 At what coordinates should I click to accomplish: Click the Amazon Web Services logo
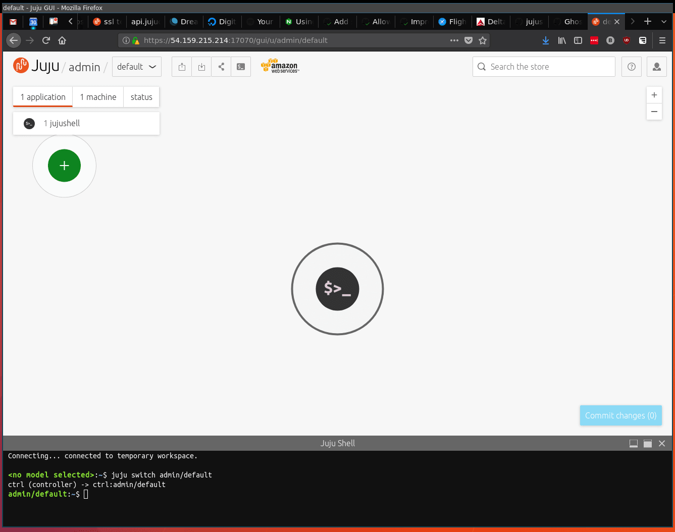pyautogui.click(x=280, y=66)
